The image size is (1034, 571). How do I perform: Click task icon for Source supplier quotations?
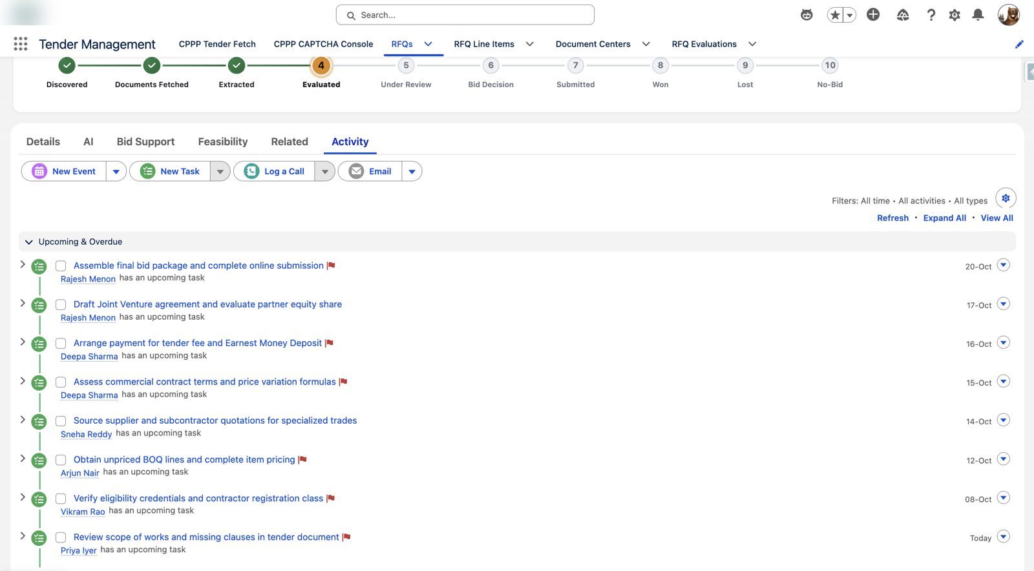point(39,421)
